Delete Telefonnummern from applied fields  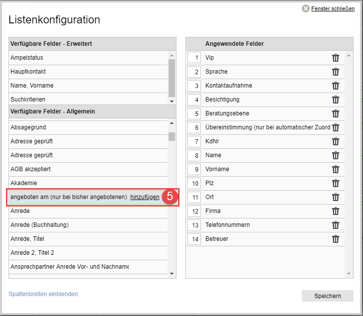click(336, 225)
